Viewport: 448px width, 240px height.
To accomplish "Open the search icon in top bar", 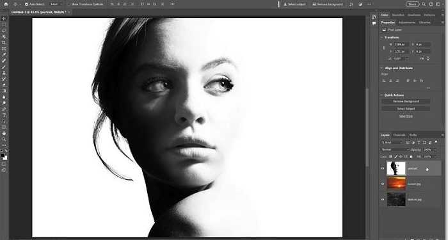I will pos(424,4).
